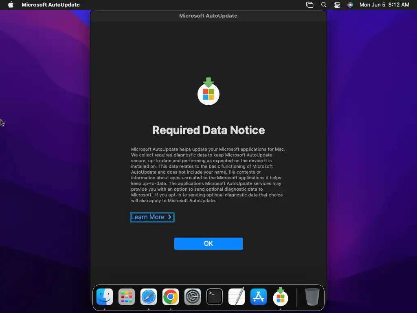The image size is (417, 313).
Task: Click the Microsoft AutoUpdate logo in dialog
Action: (208, 91)
